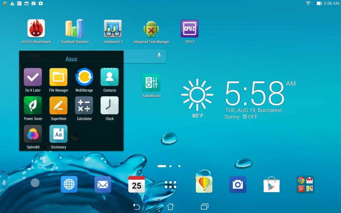Tap the voice search microphone
The height and width of the screenshot is (213, 341).
pyautogui.click(x=159, y=56)
